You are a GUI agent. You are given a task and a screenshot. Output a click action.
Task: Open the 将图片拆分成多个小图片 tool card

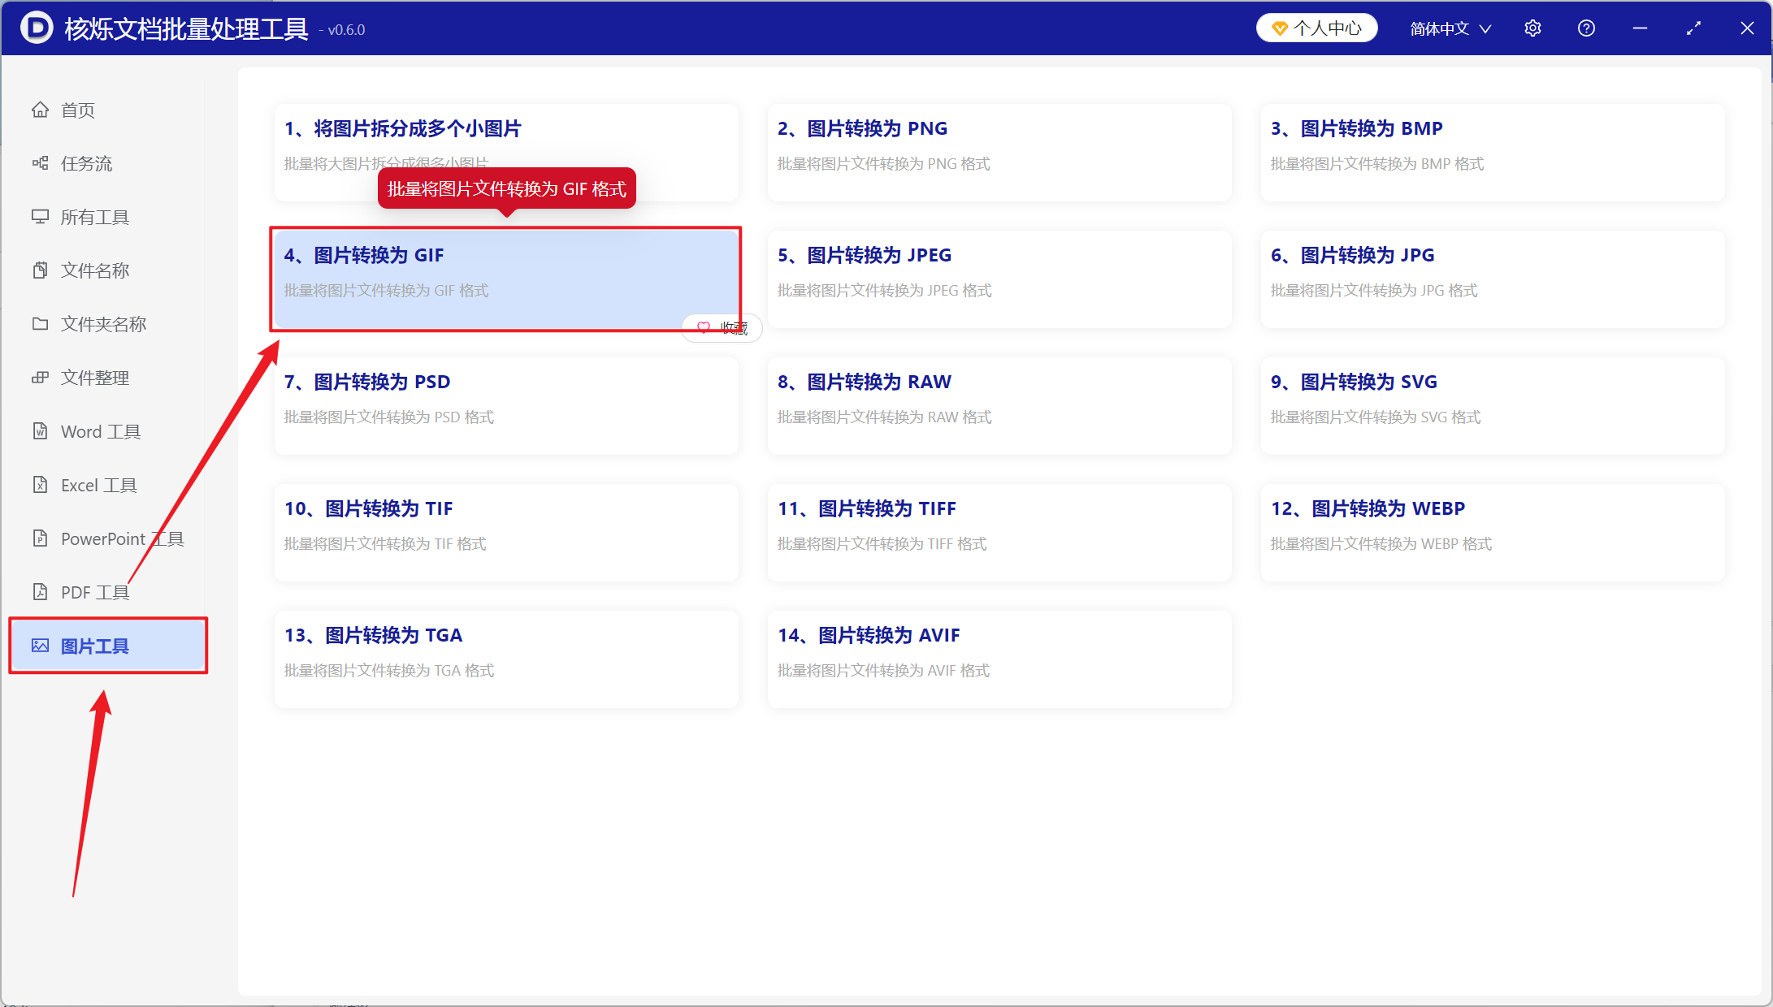coord(506,153)
